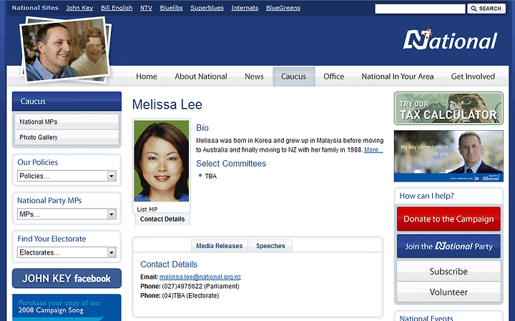Select the Caucus menu tab
This screenshot has width=515, height=321.
coord(294,76)
